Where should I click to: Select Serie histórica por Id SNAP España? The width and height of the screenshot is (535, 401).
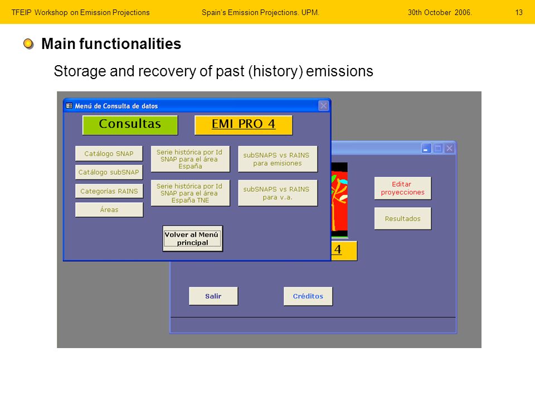[x=190, y=159]
